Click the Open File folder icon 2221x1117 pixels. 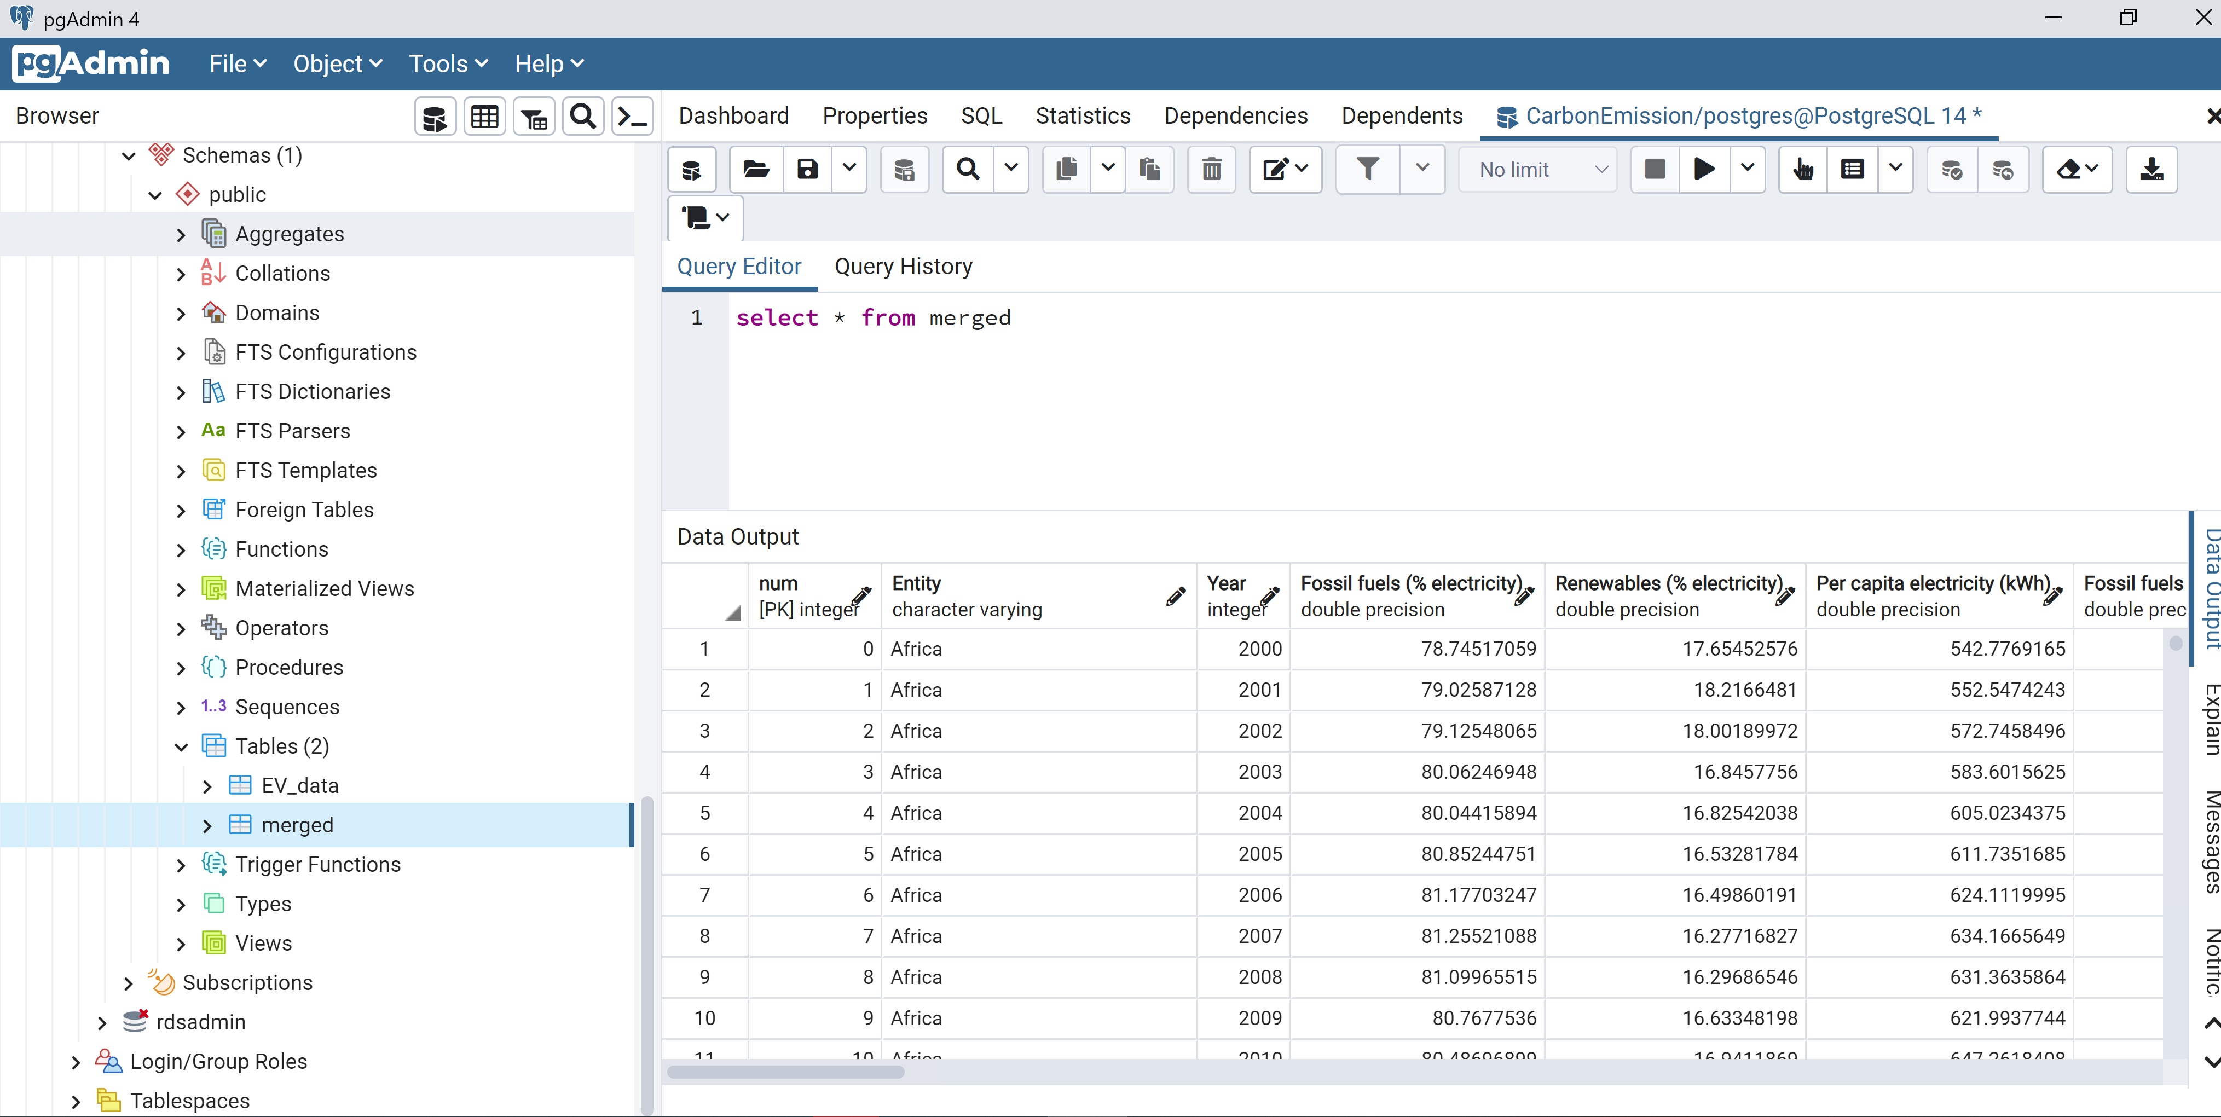tap(756, 170)
